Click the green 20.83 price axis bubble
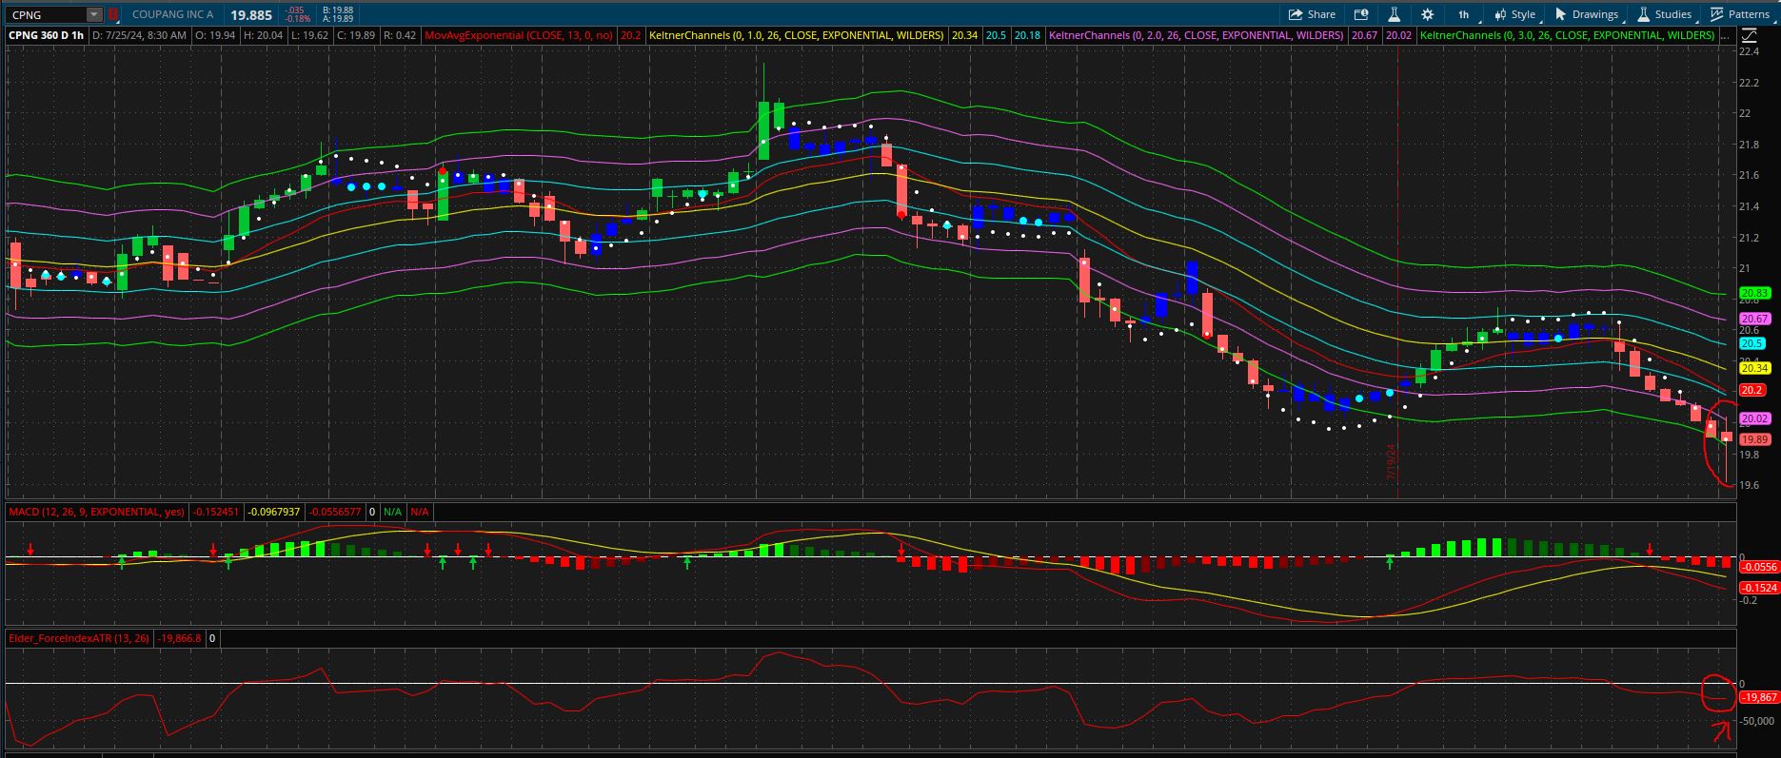1781x758 pixels. (x=1753, y=293)
